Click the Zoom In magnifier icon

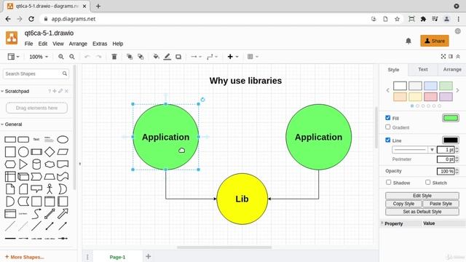coord(61,57)
